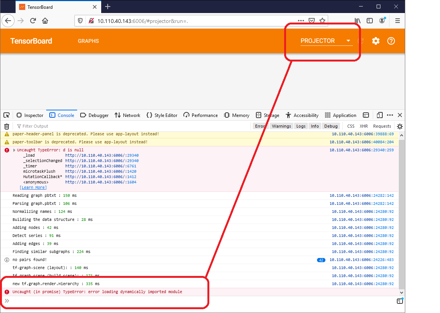This screenshot has height=313, width=440.
Task: Enable the XHR requests filter
Action: [x=364, y=126]
